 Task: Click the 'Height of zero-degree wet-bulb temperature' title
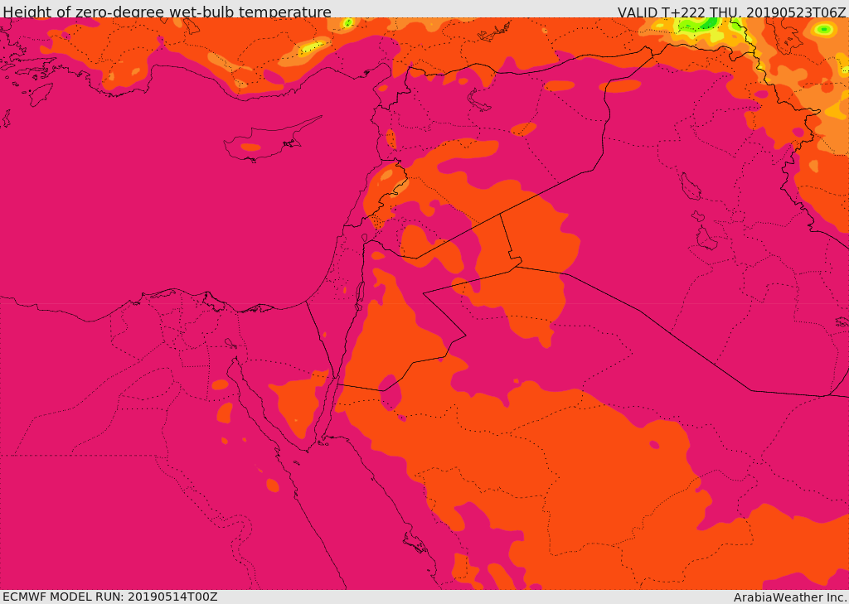(167, 12)
